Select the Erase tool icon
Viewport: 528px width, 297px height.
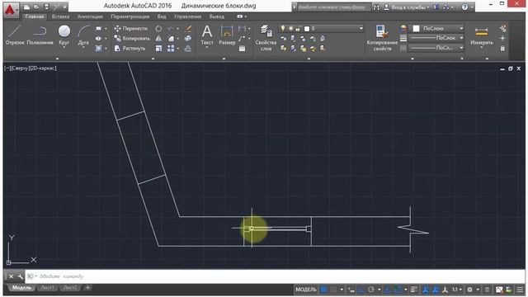[x=188, y=29]
